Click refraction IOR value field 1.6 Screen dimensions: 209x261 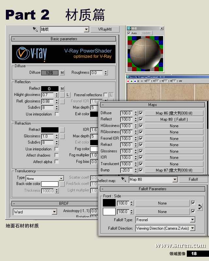(x=94, y=130)
